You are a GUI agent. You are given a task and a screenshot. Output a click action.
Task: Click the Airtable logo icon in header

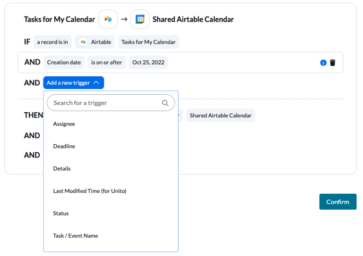pos(108,19)
